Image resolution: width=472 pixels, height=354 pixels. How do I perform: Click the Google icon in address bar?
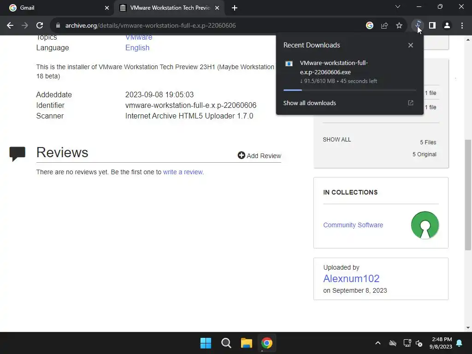pos(370,26)
